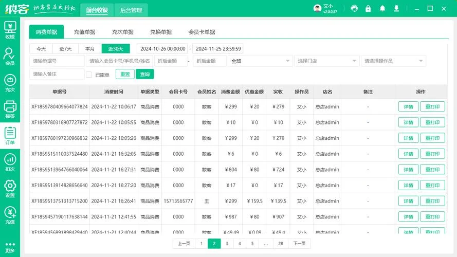457x257 pixels.
Task: Select the 消费单据 tab
Action: tap(46, 32)
